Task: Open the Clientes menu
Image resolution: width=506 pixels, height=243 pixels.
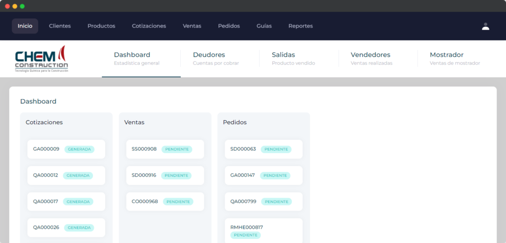Action: [x=60, y=26]
